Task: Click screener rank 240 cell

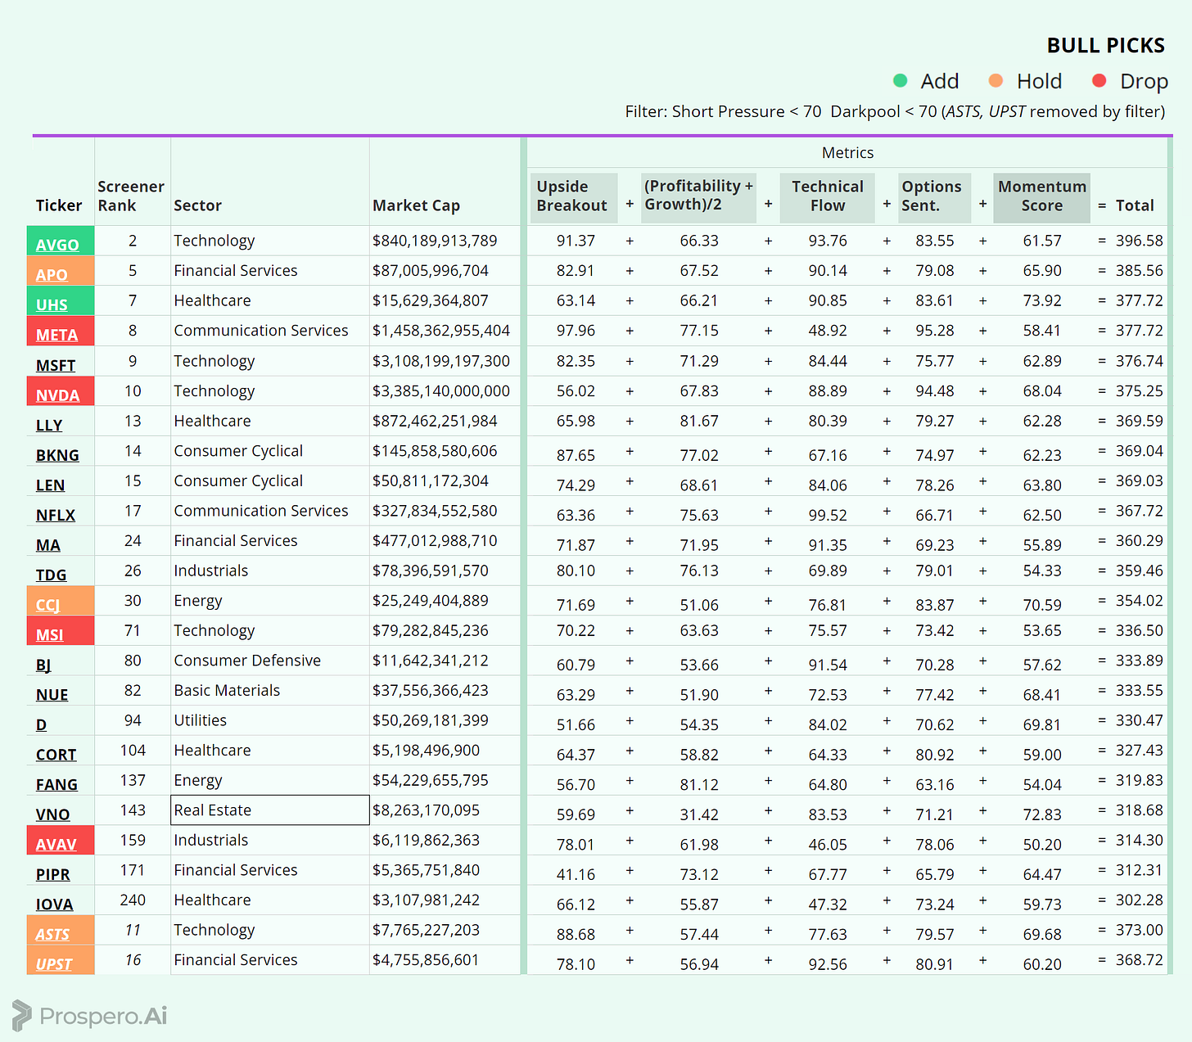Action: pyautogui.click(x=133, y=900)
